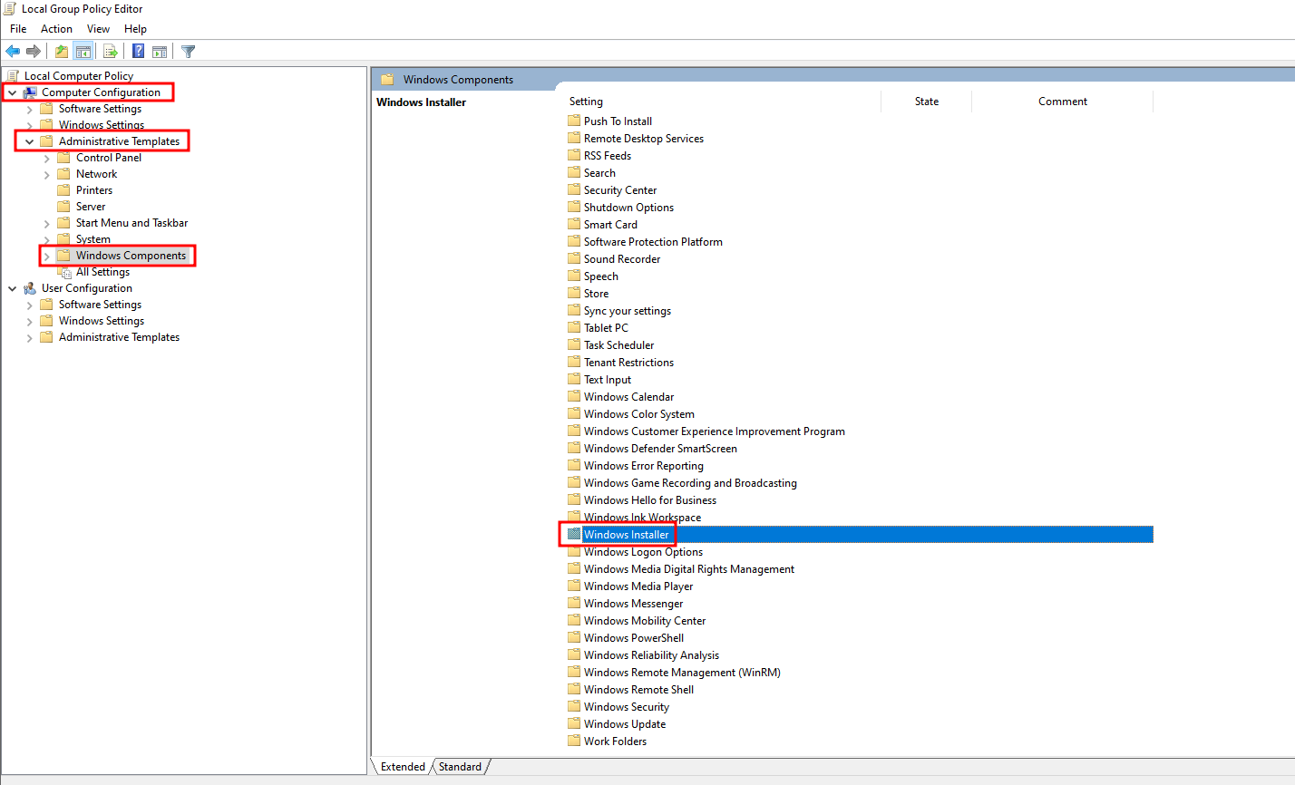
Task: Select Windows Defender SmartScreen in the list
Action: [660, 449]
